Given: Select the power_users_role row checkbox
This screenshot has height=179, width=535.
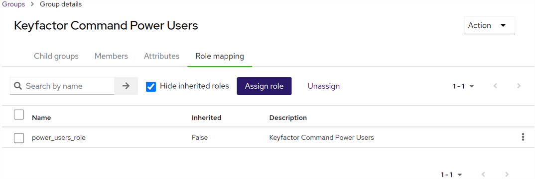Looking at the screenshot, I should 19,138.
